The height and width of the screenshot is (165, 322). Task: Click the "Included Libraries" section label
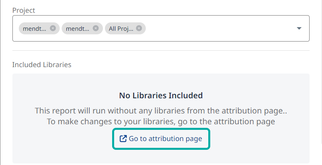pos(42,64)
